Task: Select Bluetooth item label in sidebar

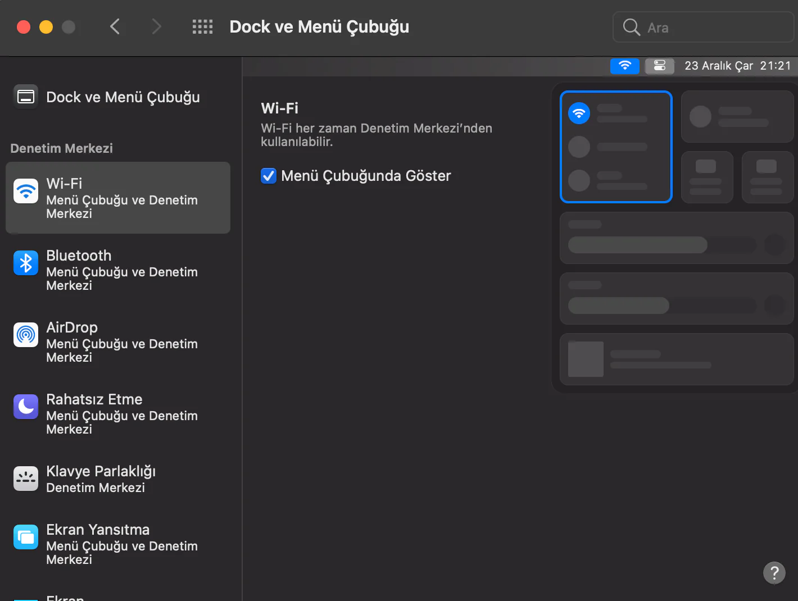Action: (x=79, y=256)
